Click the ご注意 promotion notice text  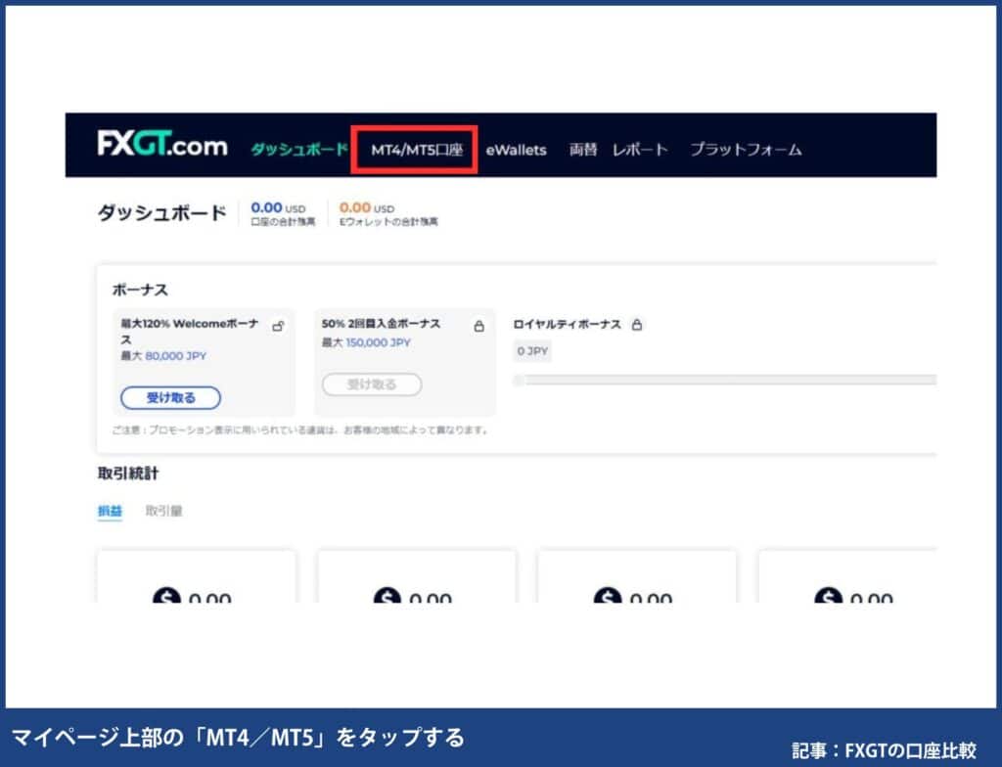pos(300,430)
